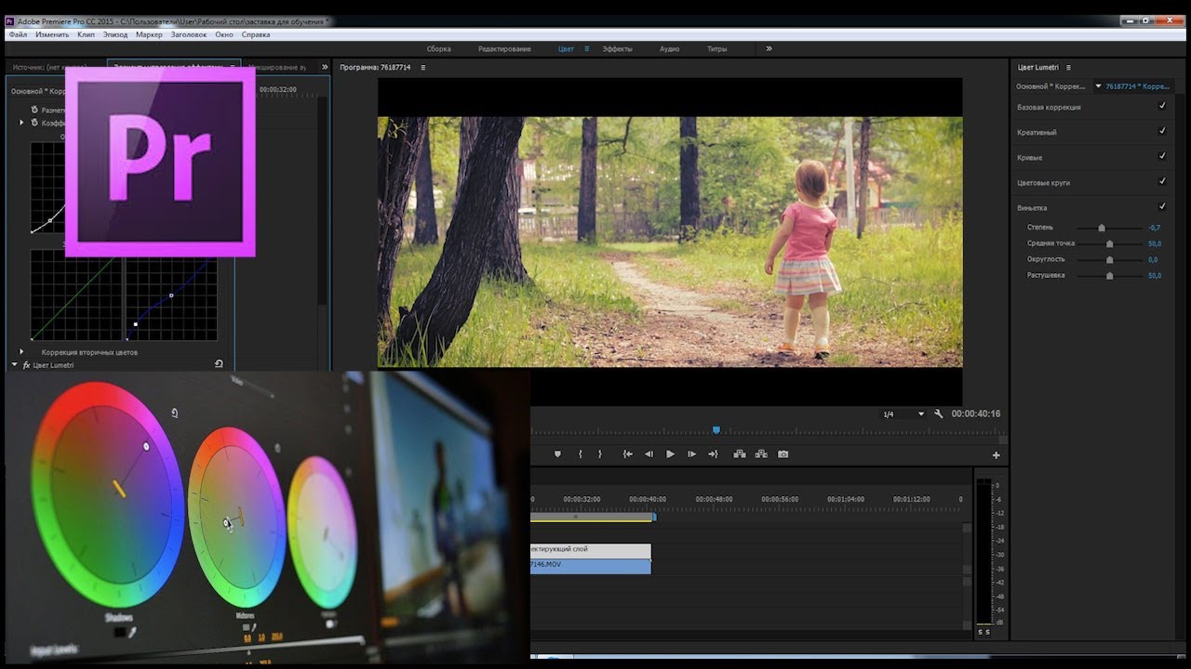This screenshot has width=1191, height=669.
Task: Select корректирующий слой clip in timeline
Action: click(x=591, y=550)
